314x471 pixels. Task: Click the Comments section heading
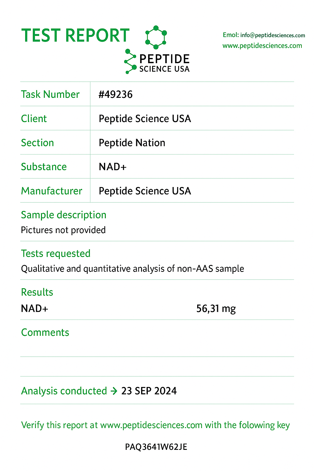point(45,332)
